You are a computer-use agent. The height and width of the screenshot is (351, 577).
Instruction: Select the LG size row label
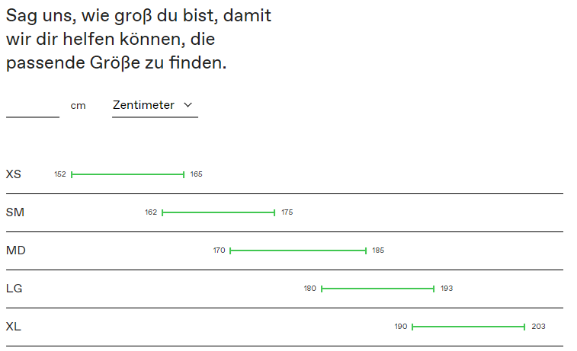tap(14, 289)
